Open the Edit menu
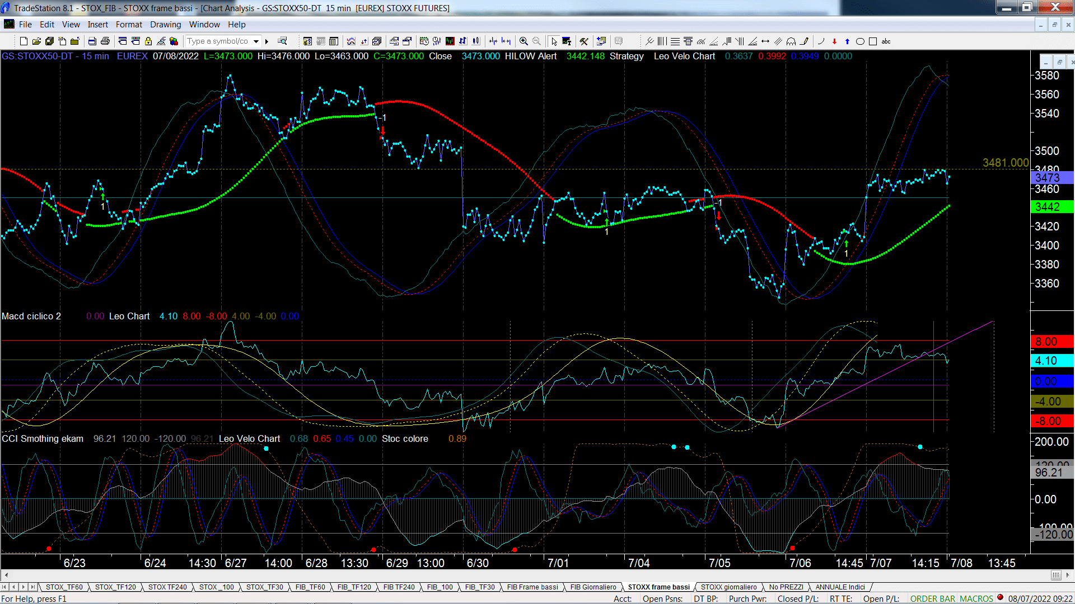This screenshot has width=1075, height=604. (x=47, y=25)
